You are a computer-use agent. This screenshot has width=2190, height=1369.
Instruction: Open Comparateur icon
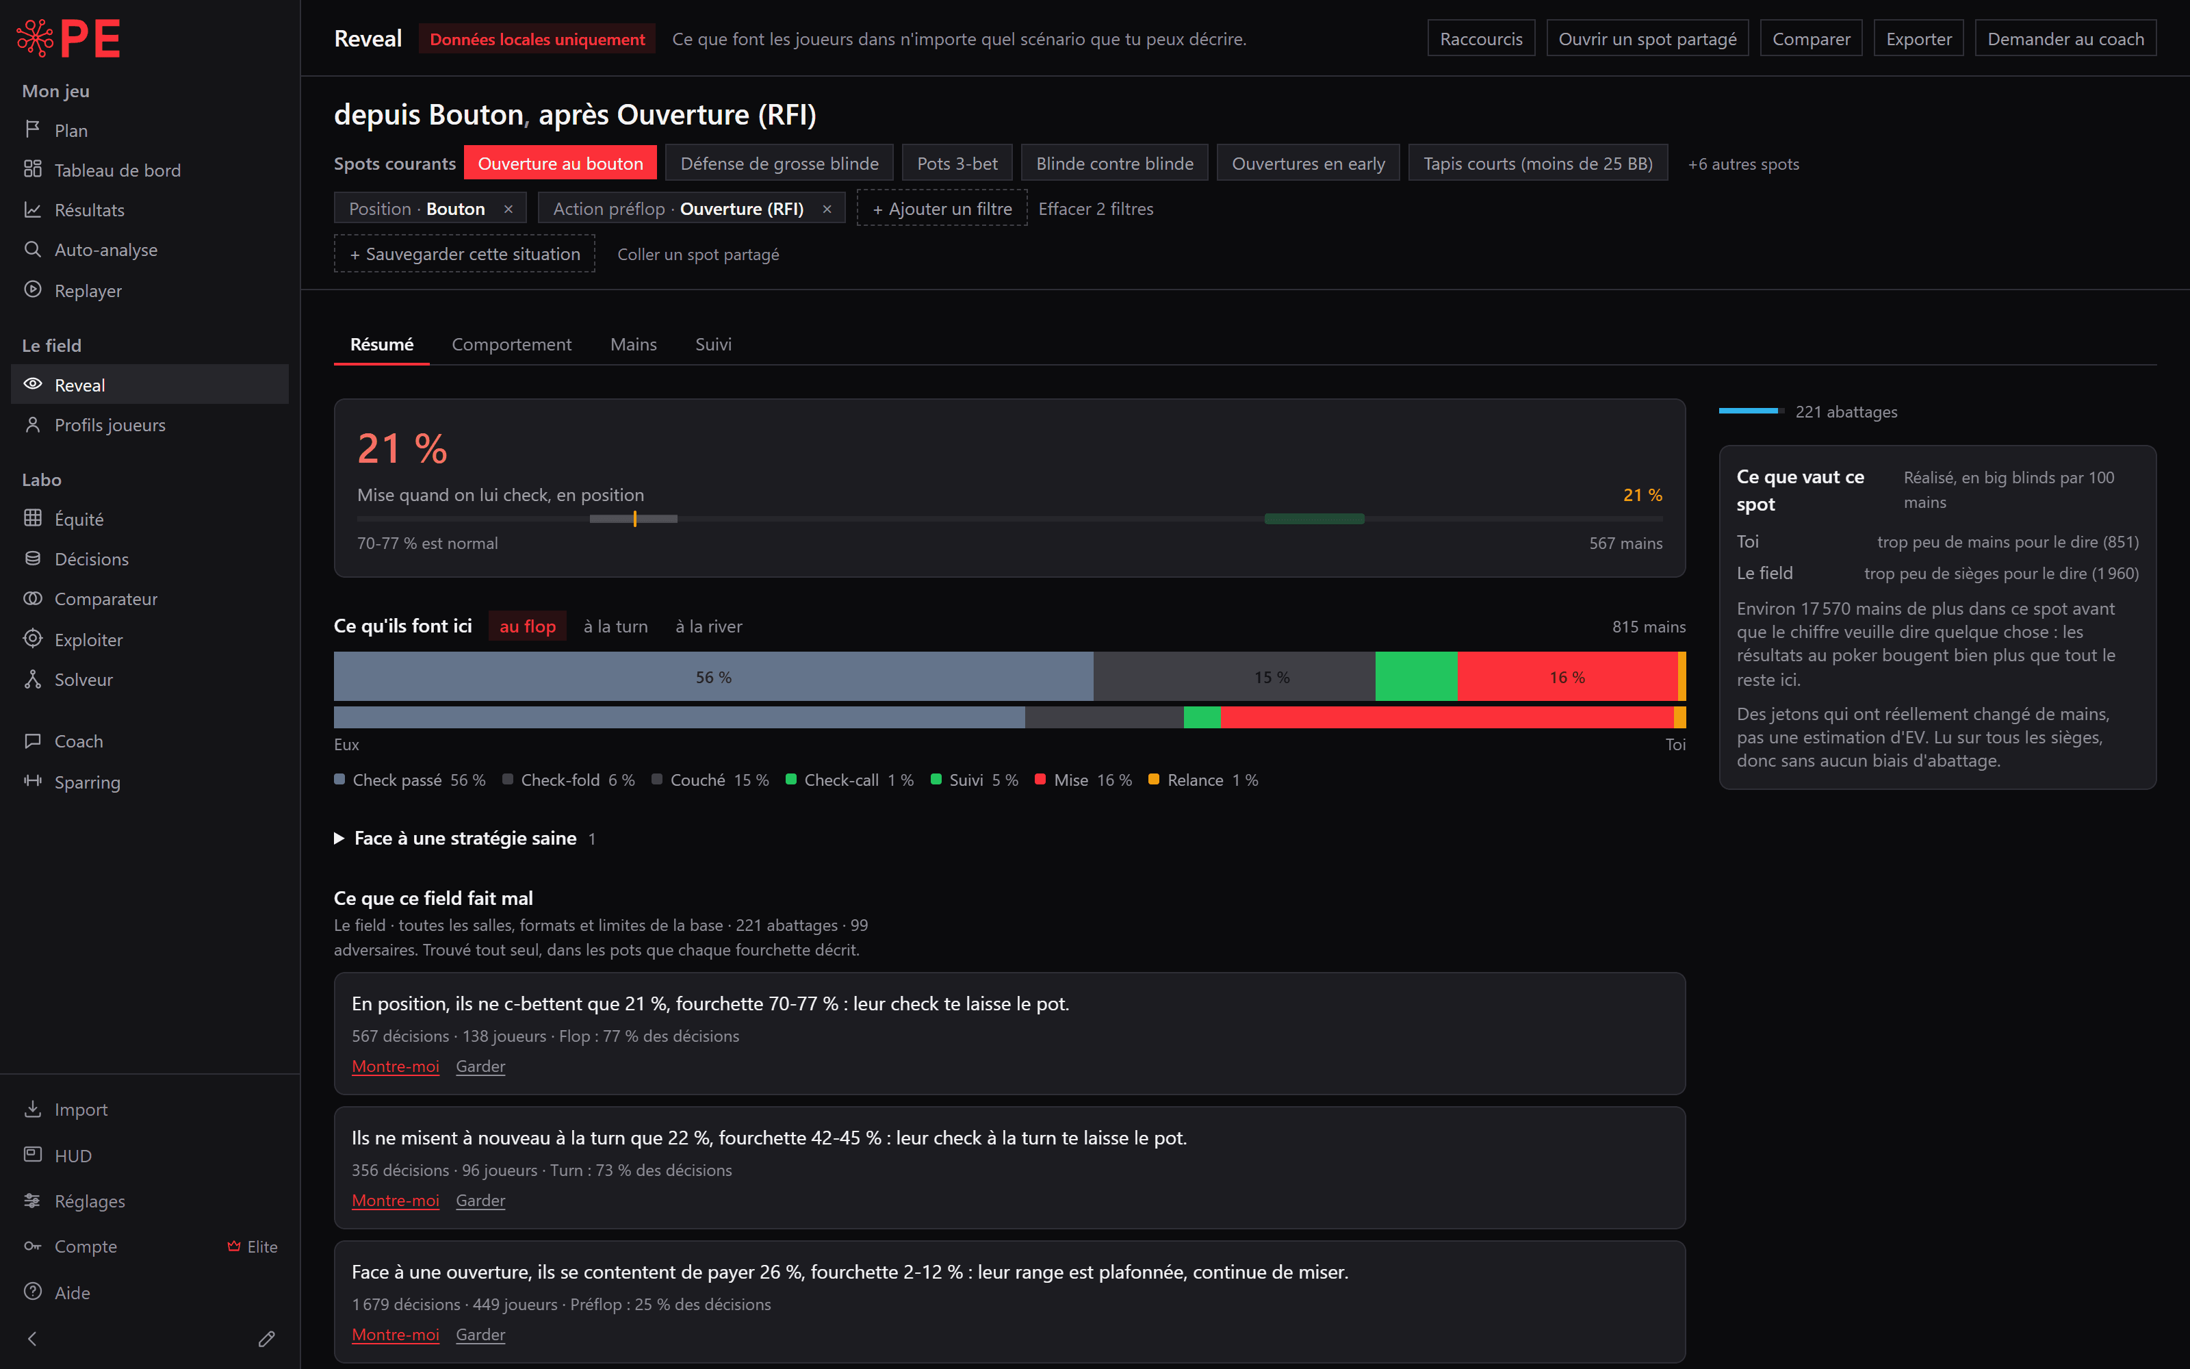pyautogui.click(x=33, y=598)
